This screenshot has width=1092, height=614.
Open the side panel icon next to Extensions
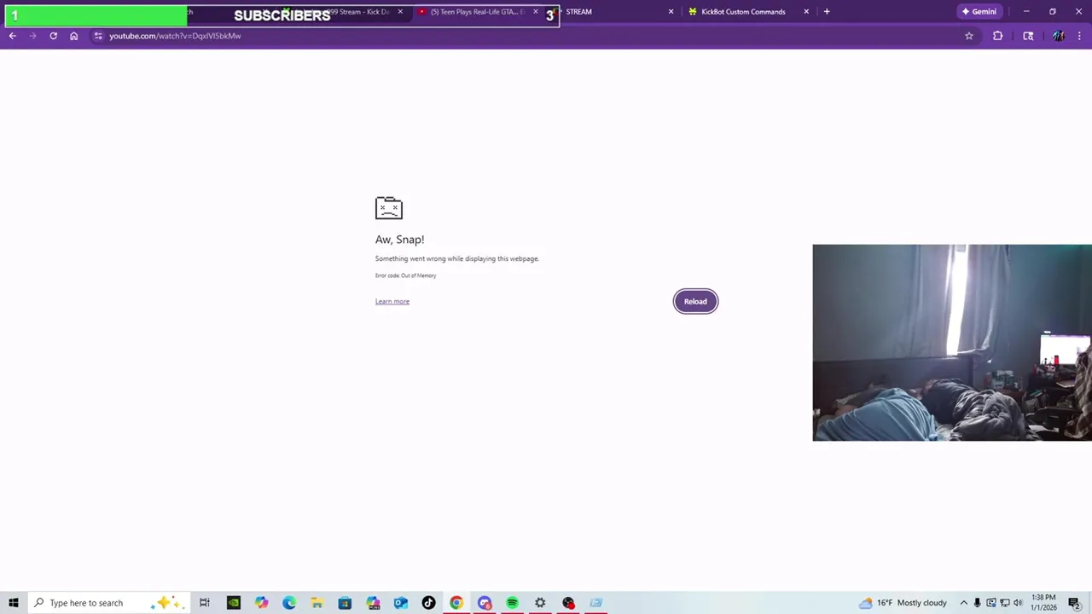point(1028,36)
